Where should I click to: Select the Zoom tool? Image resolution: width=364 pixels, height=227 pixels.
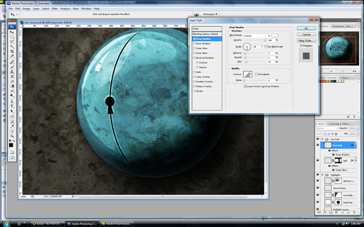(12, 136)
